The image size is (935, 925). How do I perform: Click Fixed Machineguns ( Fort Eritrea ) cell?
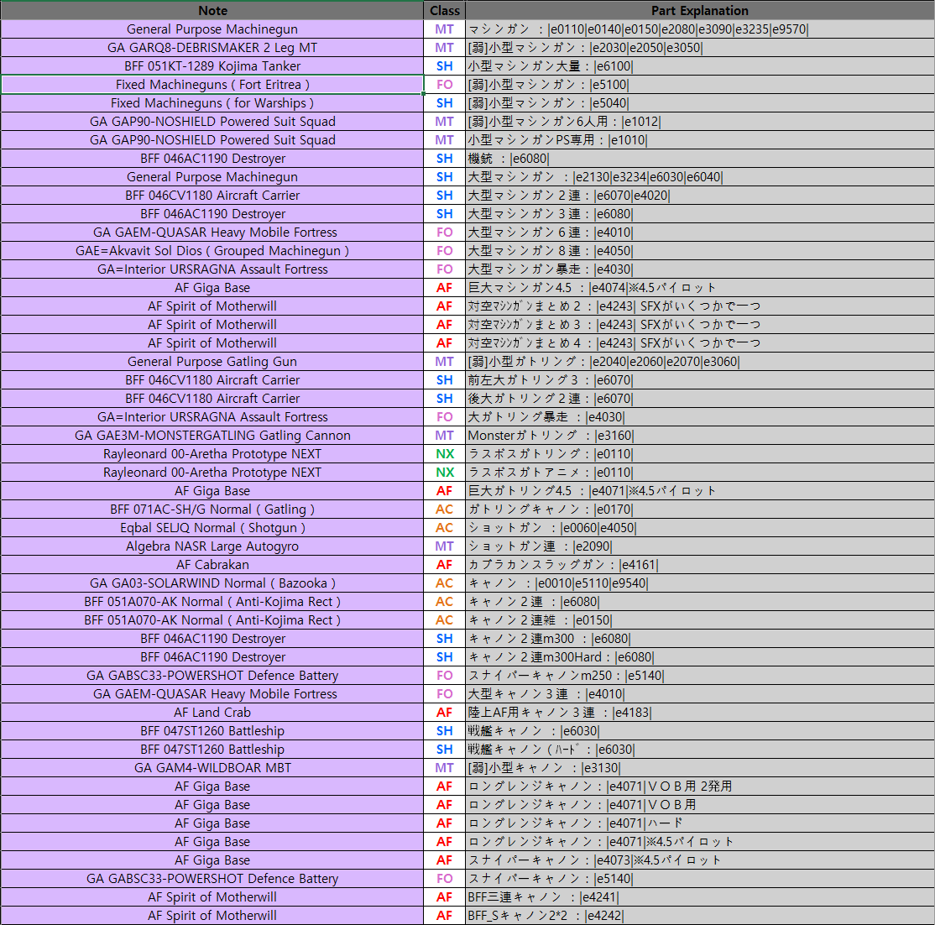coord(212,85)
